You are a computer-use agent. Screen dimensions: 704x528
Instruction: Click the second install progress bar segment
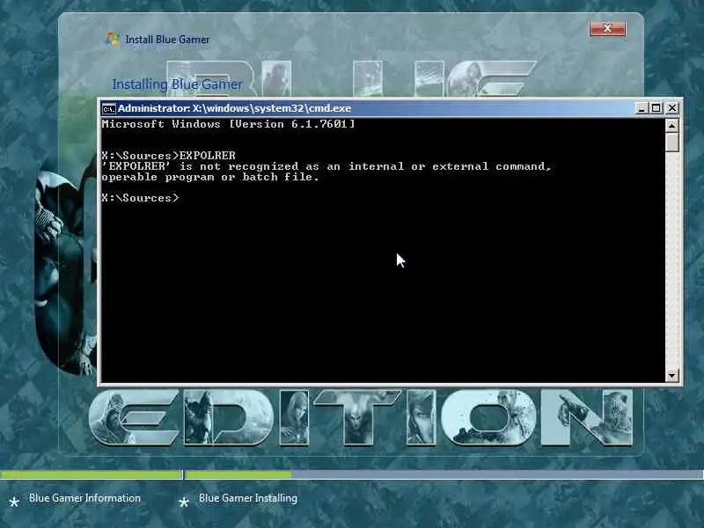click(x=444, y=474)
